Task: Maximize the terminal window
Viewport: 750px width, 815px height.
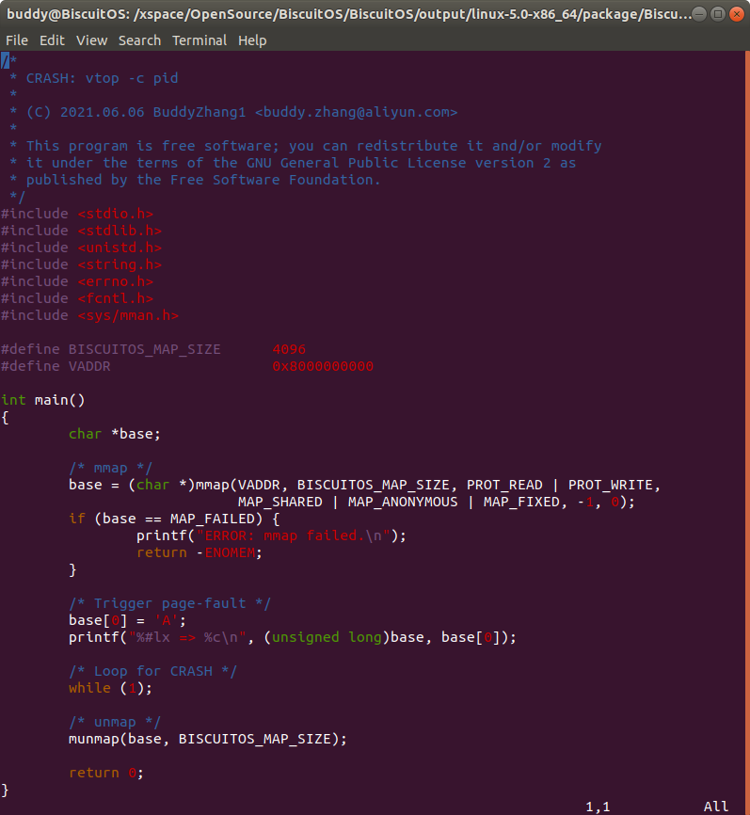Action: 716,14
